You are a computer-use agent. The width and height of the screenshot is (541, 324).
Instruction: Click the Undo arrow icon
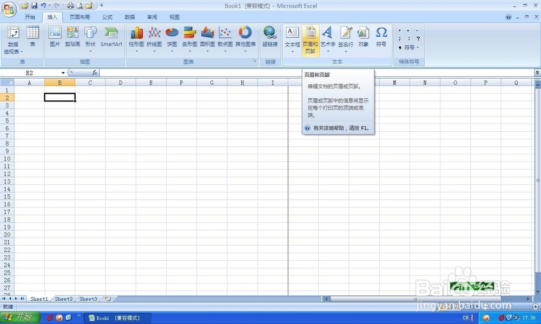pos(43,5)
